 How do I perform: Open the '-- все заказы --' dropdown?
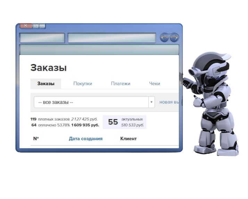pos(94,102)
